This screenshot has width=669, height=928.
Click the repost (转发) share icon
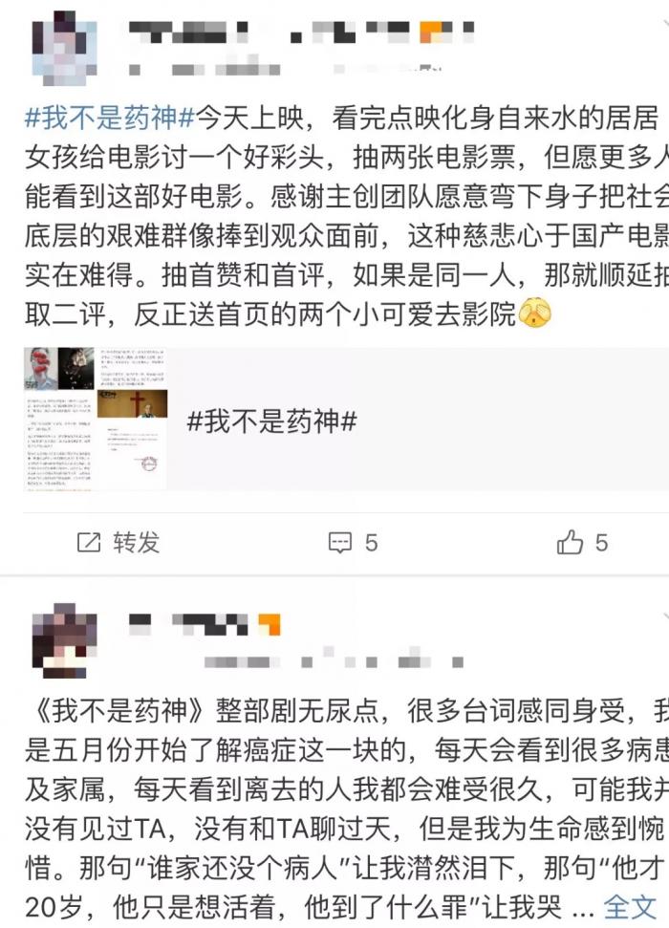[x=89, y=542]
